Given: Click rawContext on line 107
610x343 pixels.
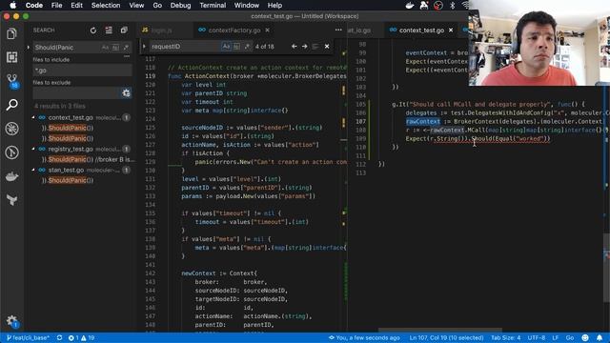Looking at the screenshot, I should (423, 122).
